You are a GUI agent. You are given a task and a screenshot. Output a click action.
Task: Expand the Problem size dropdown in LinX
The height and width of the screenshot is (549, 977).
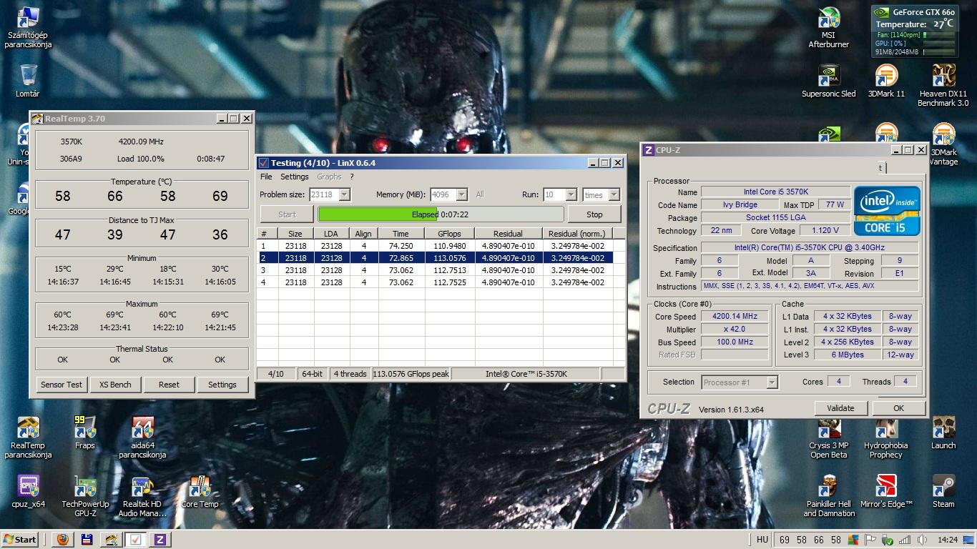[344, 194]
